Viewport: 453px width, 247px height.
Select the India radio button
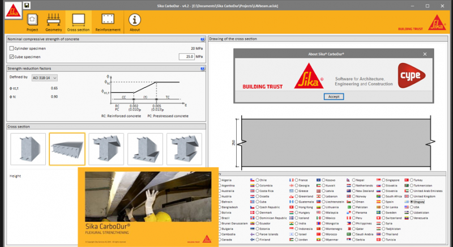click(296, 223)
